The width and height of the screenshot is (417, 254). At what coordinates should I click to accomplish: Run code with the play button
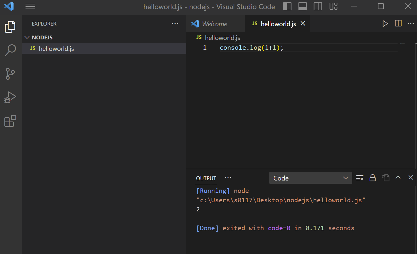[385, 24]
